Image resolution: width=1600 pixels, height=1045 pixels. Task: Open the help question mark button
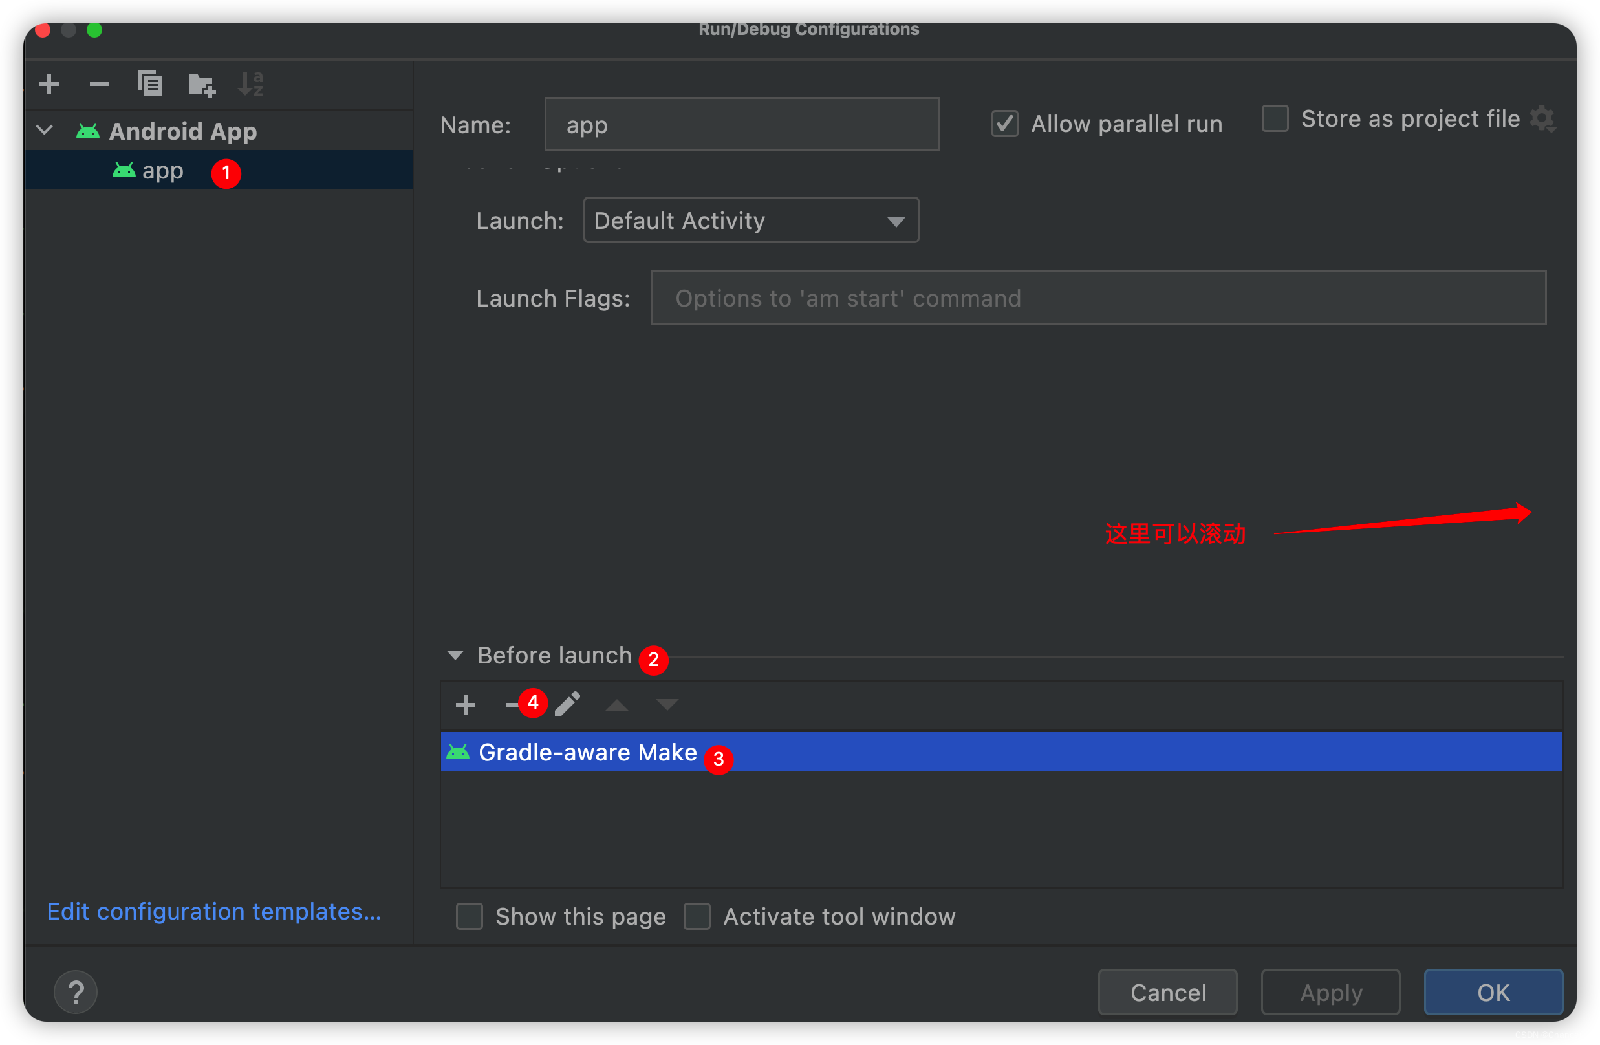pos(75,992)
